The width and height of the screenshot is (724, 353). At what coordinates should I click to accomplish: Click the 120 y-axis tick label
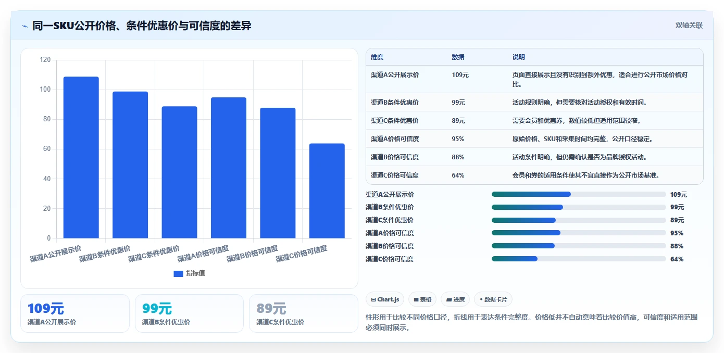(45, 60)
